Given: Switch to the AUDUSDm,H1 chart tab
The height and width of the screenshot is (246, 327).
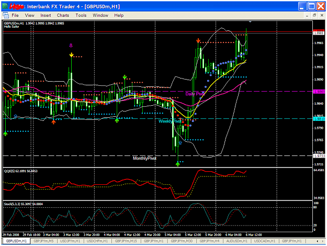Looking at the screenshot, I should pyautogui.click(x=236, y=241).
